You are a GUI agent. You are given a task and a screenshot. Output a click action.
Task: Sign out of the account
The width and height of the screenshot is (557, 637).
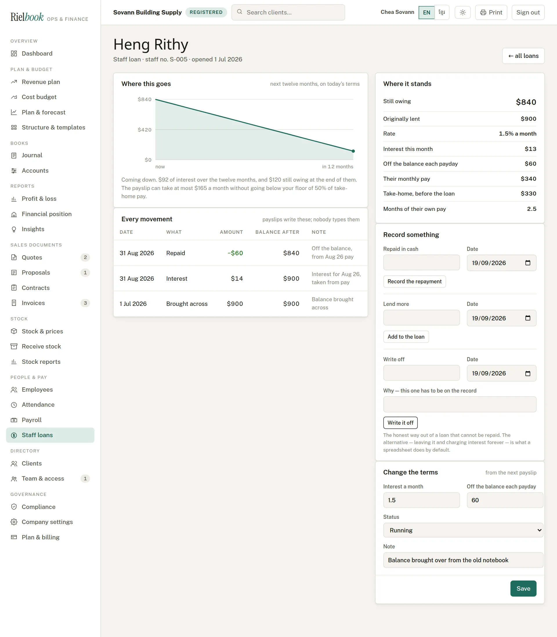tap(528, 12)
